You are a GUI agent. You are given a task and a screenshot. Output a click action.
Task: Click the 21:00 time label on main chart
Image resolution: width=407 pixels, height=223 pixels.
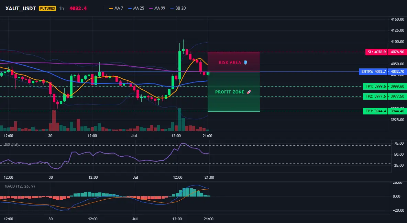tap(207, 136)
